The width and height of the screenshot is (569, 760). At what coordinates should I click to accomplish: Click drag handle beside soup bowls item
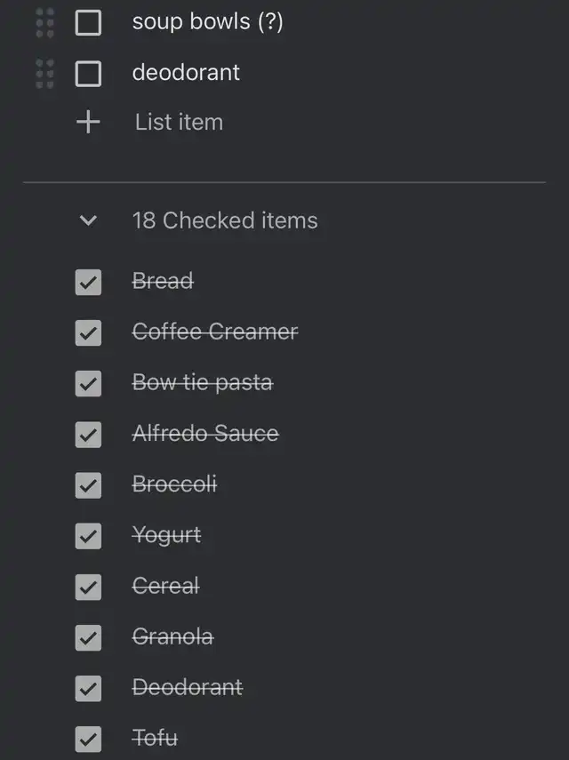click(44, 22)
